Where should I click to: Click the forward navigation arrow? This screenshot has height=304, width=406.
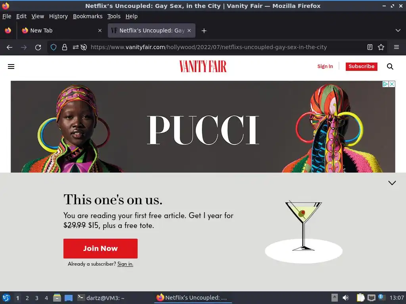[x=24, y=47]
